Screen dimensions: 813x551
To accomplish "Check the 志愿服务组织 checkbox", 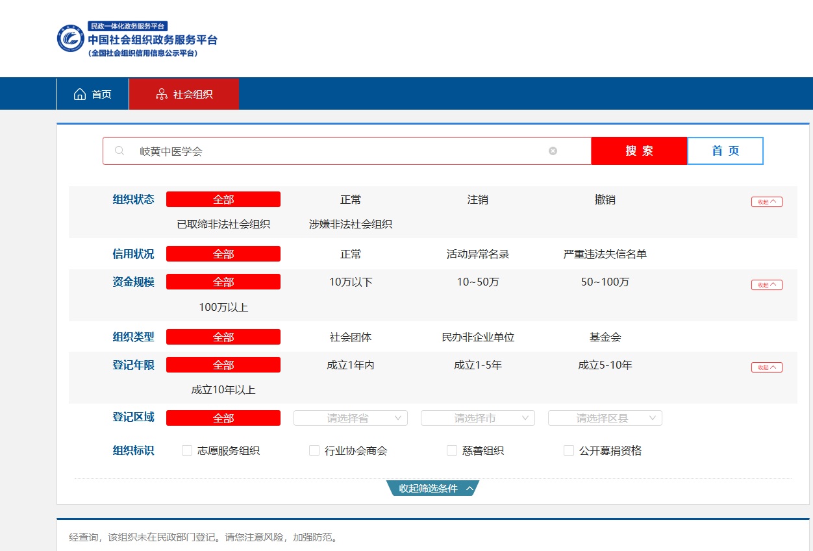I will (x=187, y=450).
